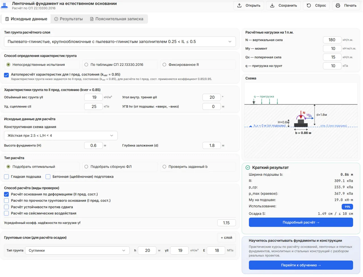Click the Ширина подошвы b value 0.86 м

point(347,175)
